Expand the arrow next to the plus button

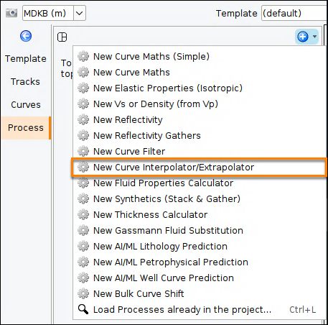click(314, 37)
